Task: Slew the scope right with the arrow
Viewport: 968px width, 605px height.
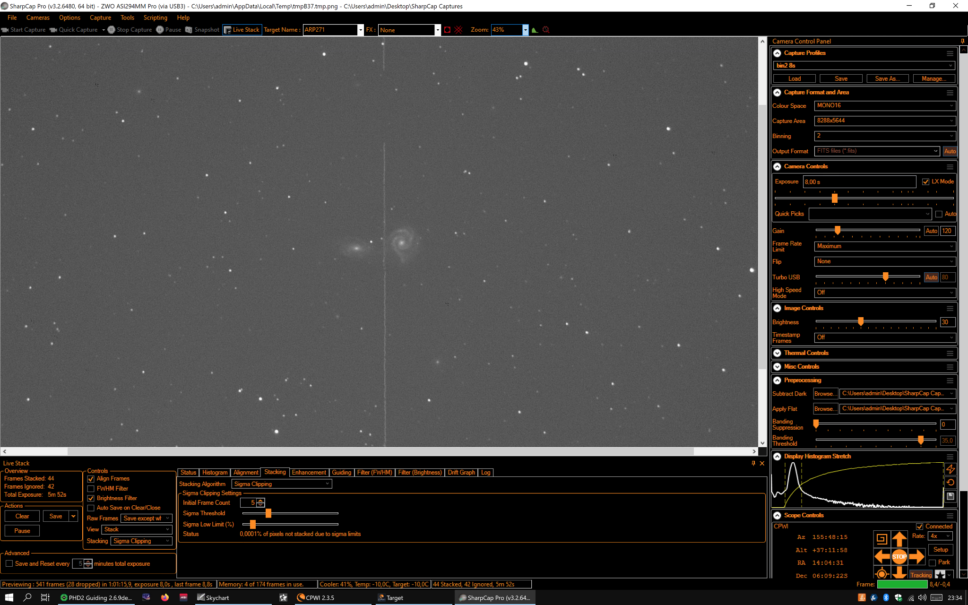Action: click(916, 556)
